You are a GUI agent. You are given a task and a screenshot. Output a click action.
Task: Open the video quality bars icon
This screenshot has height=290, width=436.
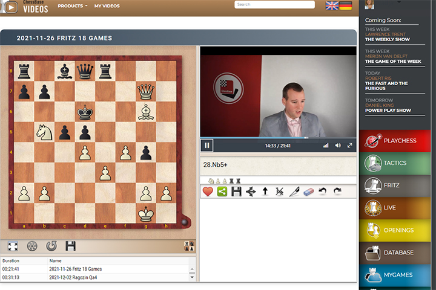click(x=326, y=146)
